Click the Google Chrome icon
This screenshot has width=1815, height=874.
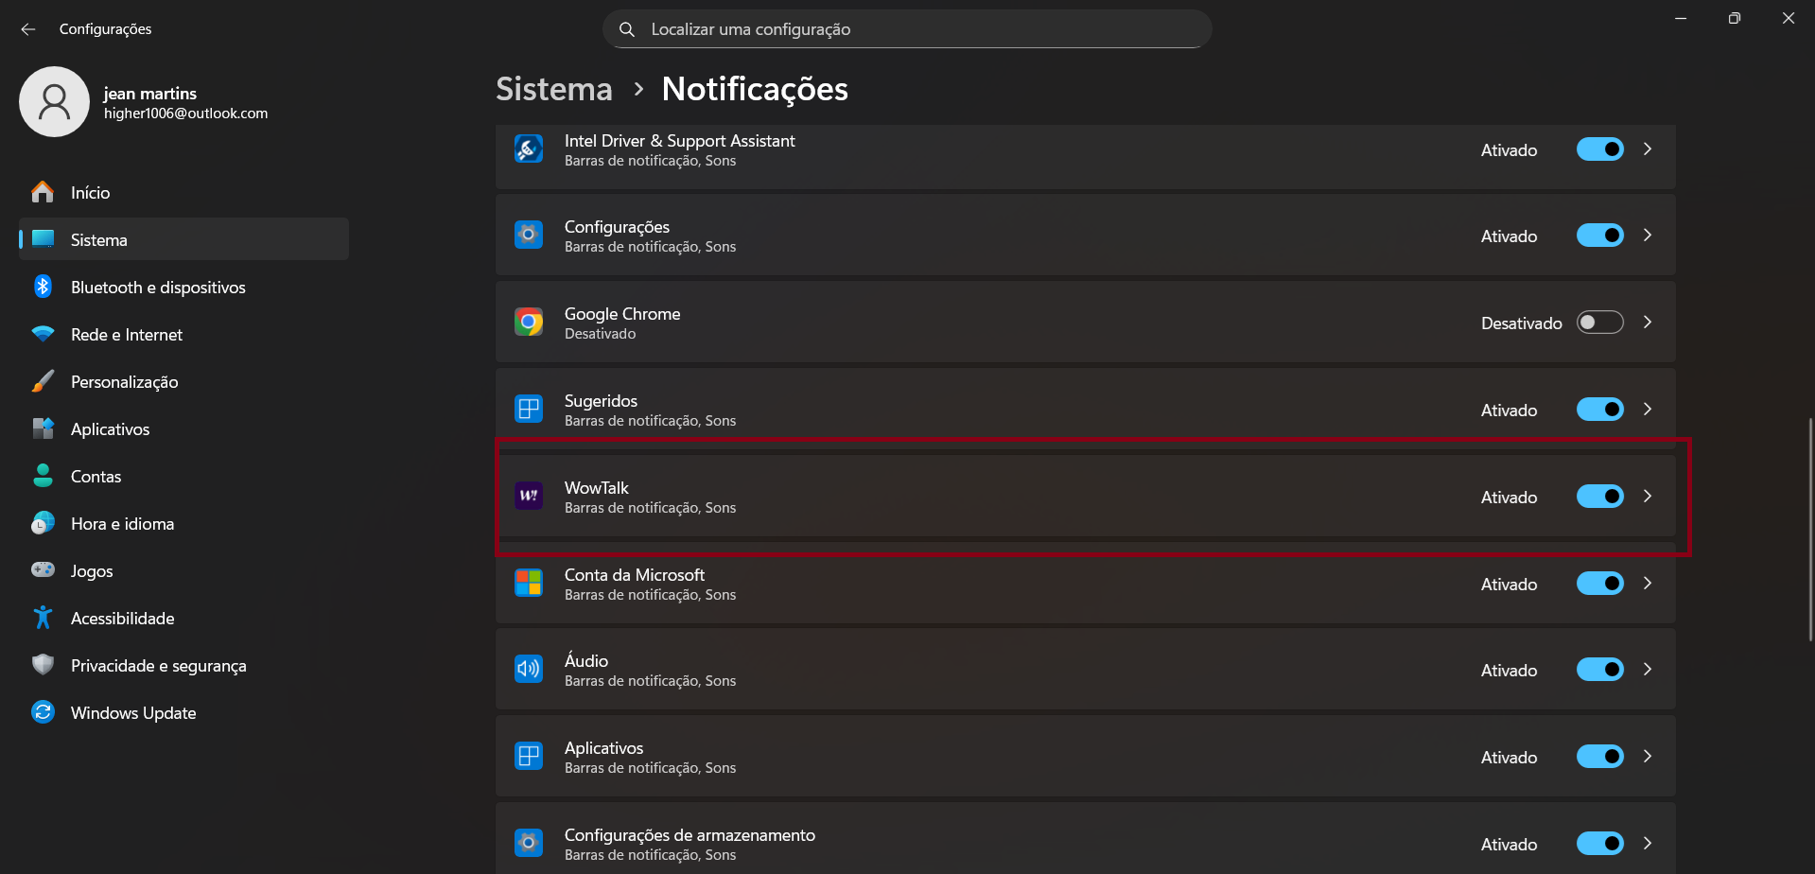point(528,323)
